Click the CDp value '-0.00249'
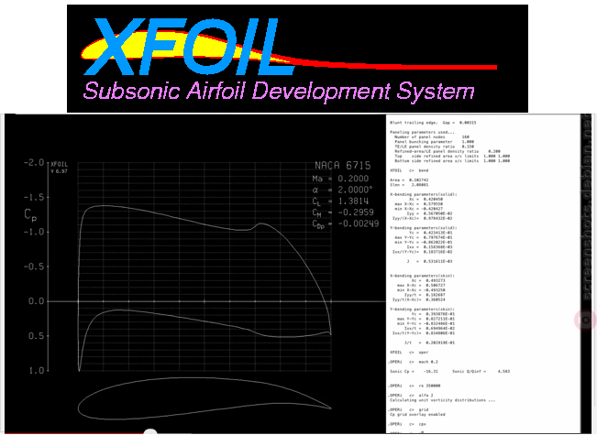 [x=359, y=223]
